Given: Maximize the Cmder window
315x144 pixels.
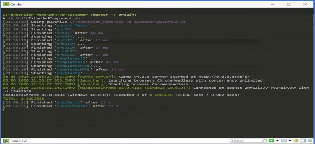Looking at the screenshot, I should click(x=289, y=4).
